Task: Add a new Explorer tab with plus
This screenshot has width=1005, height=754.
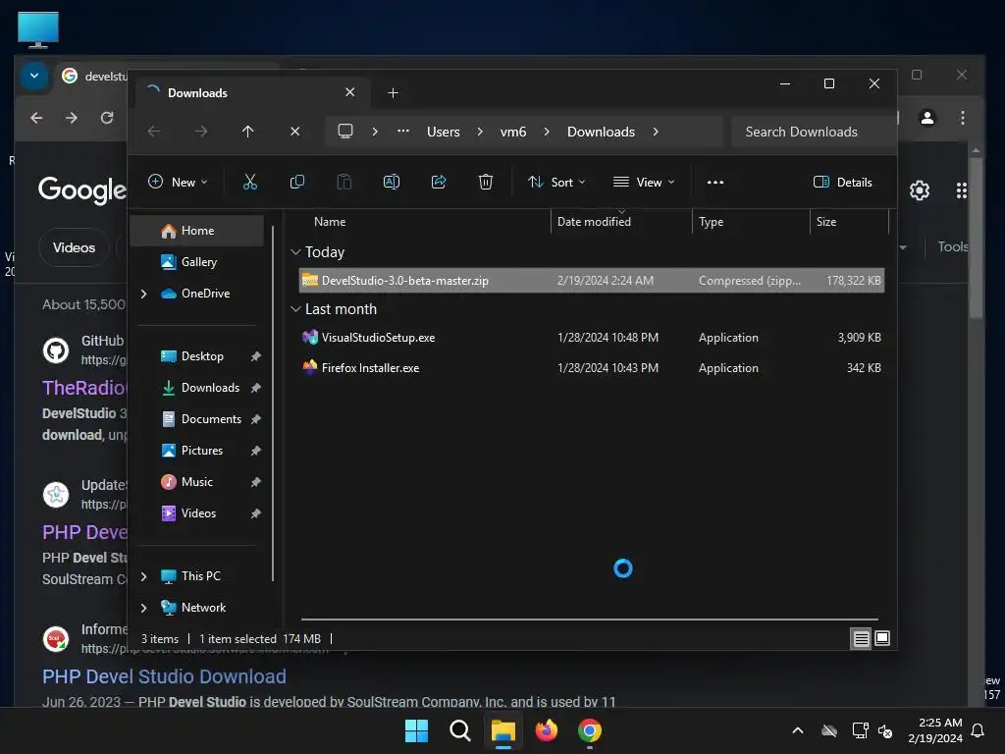Action: 393,93
